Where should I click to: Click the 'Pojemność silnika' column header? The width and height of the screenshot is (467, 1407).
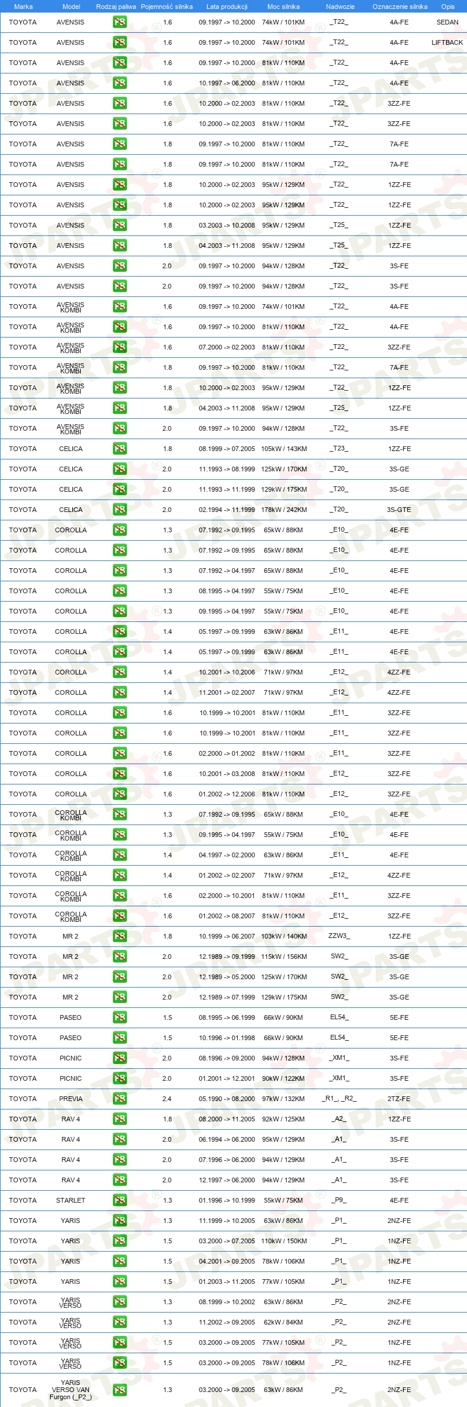(167, 7)
